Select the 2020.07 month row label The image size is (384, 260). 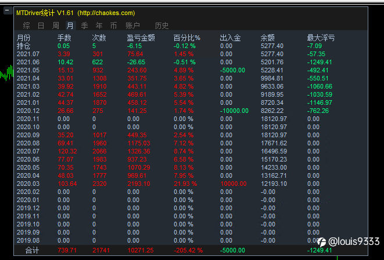click(x=28, y=151)
